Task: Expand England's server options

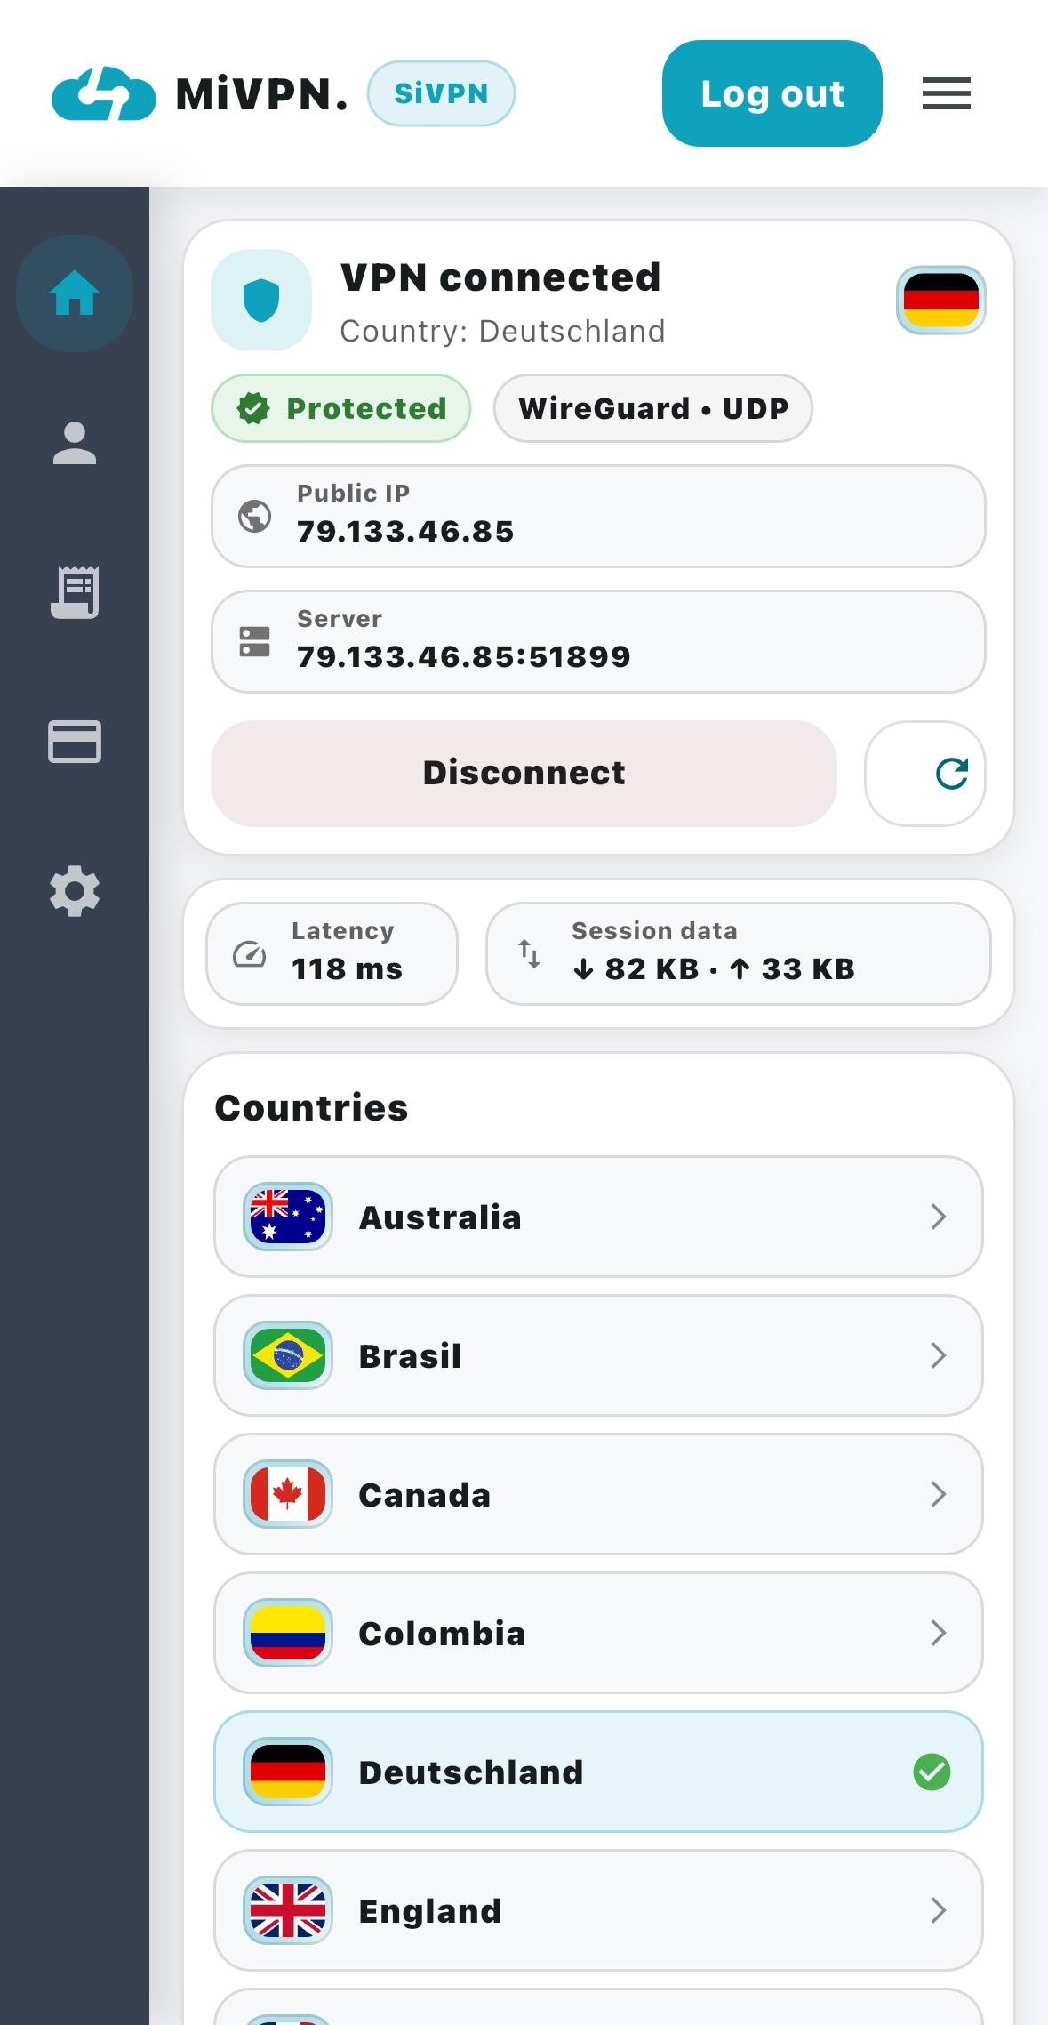Action: click(x=596, y=1910)
